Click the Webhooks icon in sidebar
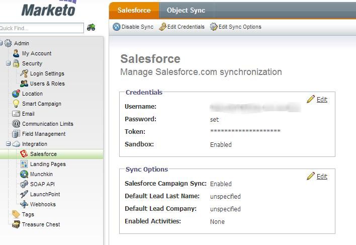The width and height of the screenshot is (356, 245). [x=24, y=204]
